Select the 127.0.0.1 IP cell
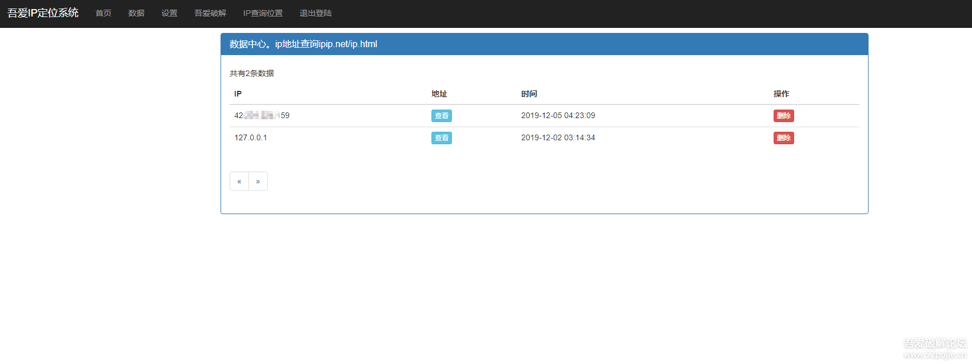Screen dimensions: 972x364 coord(251,137)
